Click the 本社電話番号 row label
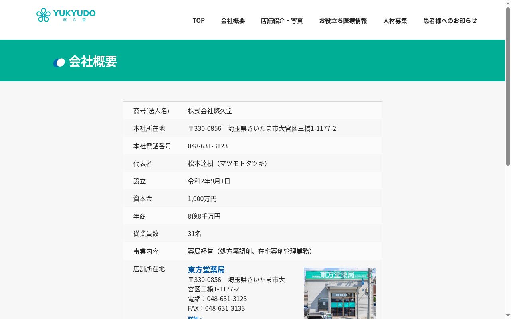Image resolution: width=511 pixels, height=319 pixels. click(x=152, y=146)
